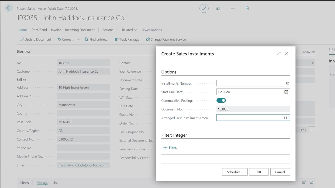This screenshot has width=335, height=188.
Task: Cancel the Create Sales Installments dialog
Action: point(280,172)
